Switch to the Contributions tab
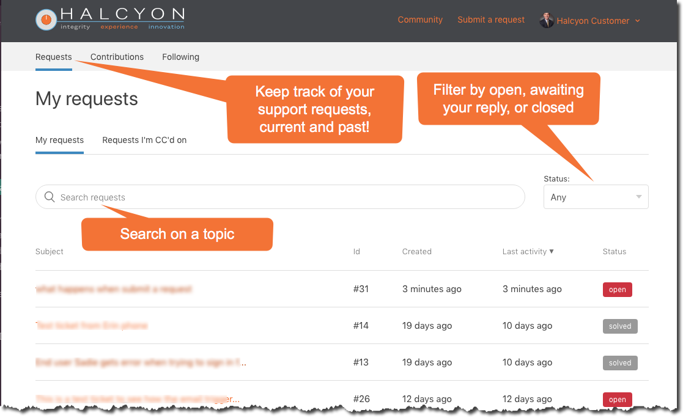 tap(117, 57)
